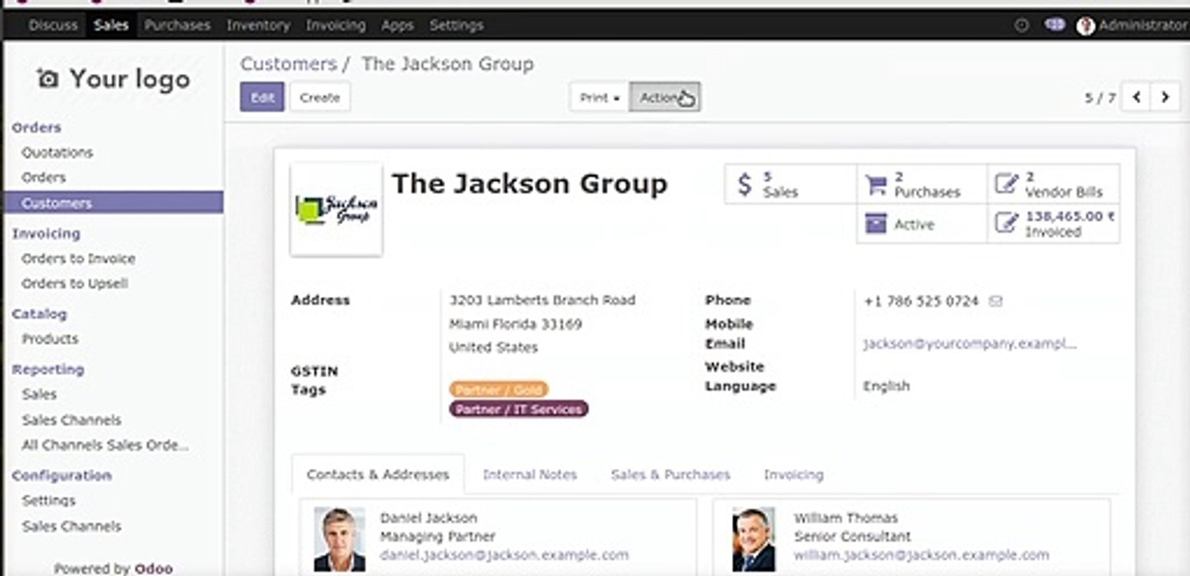Open the Print dropdown
Viewport: 1190px width, 576px height.
(x=600, y=97)
